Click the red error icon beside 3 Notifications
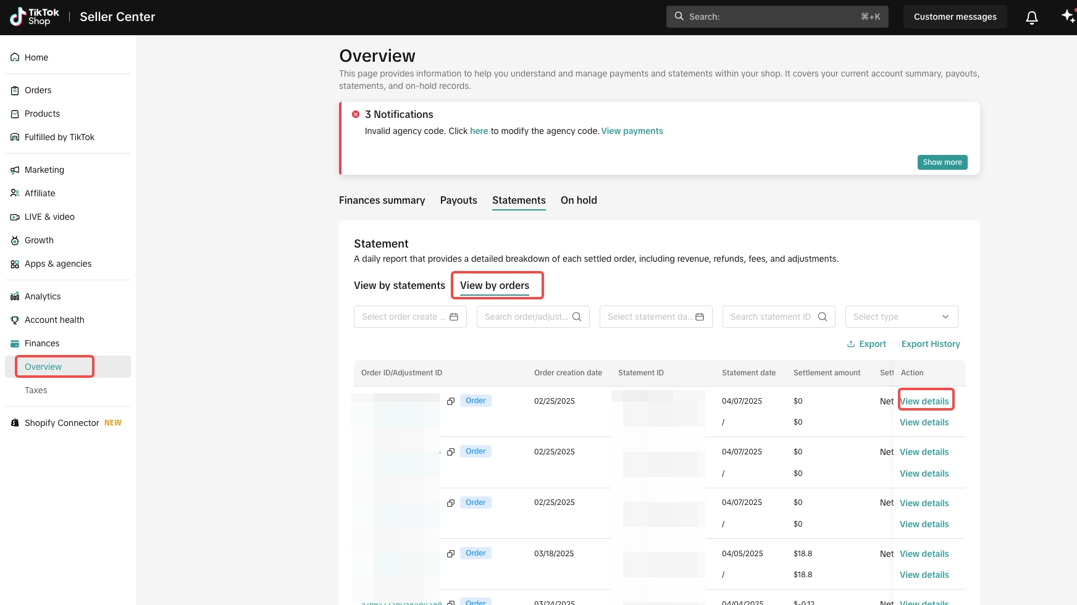Image resolution: width=1077 pixels, height=605 pixels. tap(356, 114)
